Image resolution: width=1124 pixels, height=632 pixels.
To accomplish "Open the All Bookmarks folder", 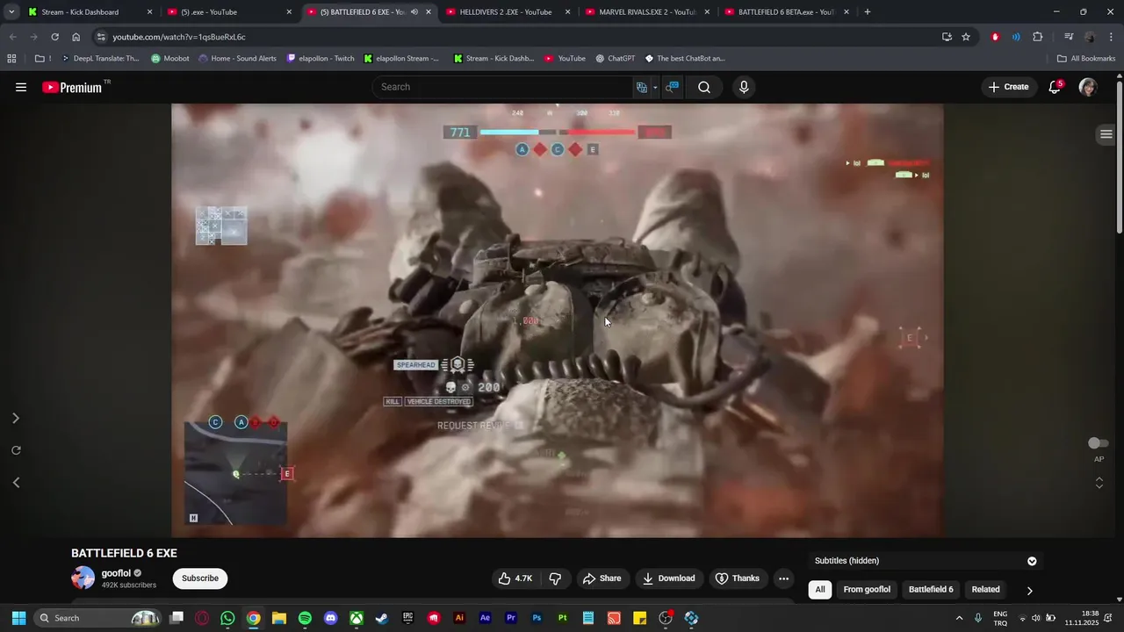I will (1086, 59).
